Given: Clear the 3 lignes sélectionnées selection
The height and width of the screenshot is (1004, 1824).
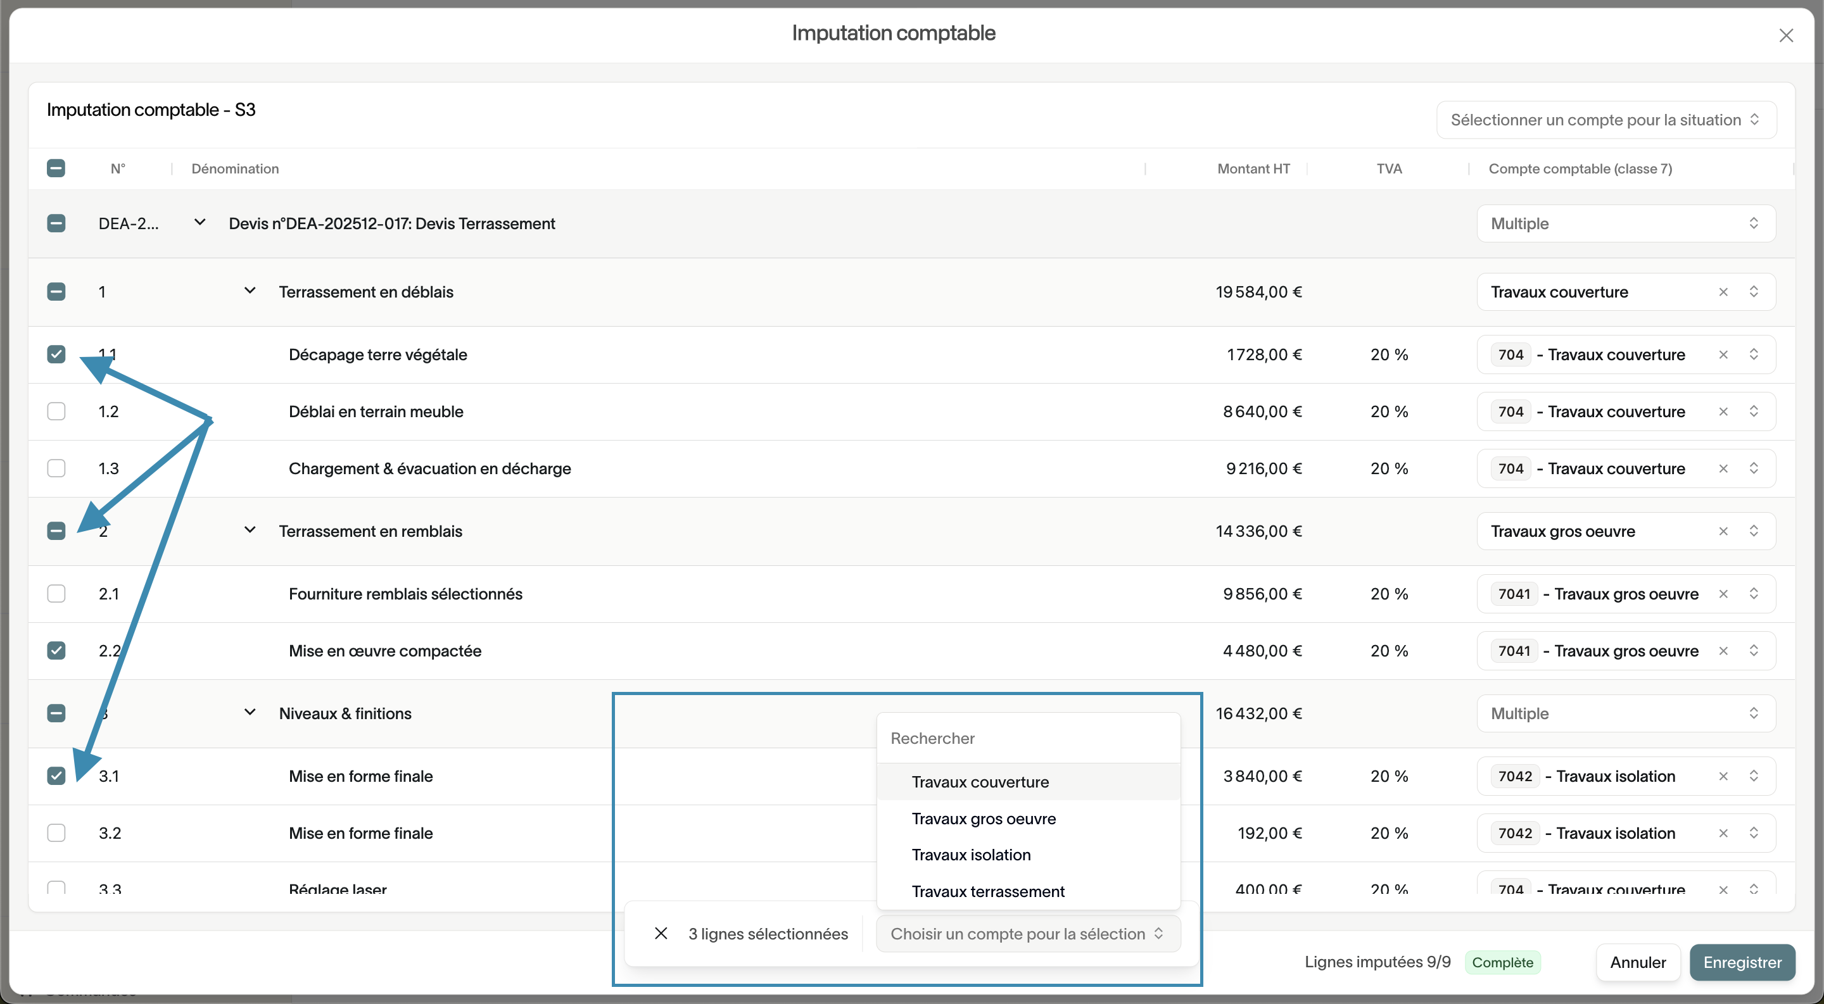Looking at the screenshot, I should click(661, 933).
